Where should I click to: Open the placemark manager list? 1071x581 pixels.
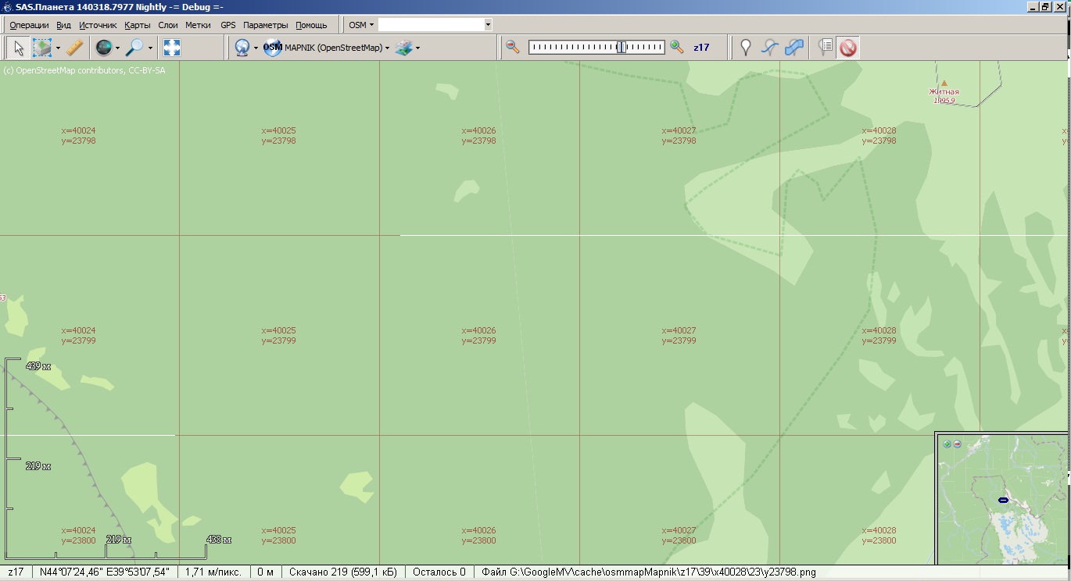click(x=825, y=48)
